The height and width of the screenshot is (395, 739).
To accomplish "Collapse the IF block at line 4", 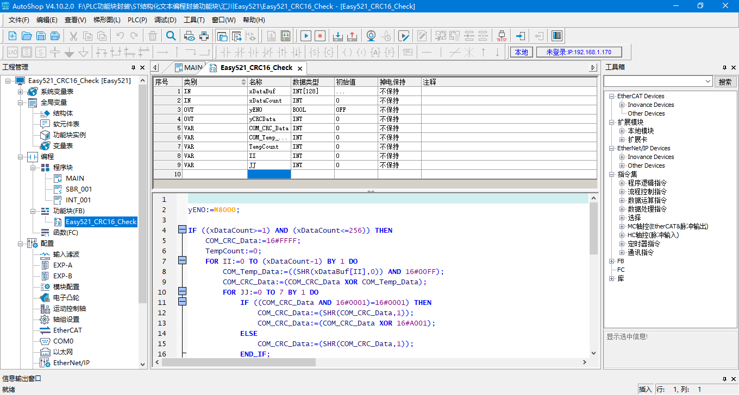I will pos(182,230).
